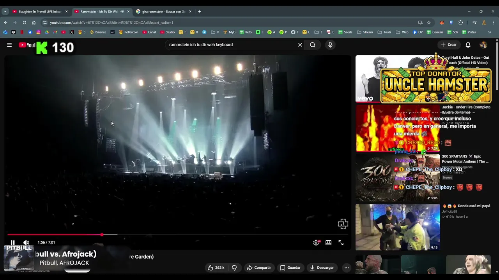Open the 'Donde está mi papá' video thumbnail
This screenshot has width=499, height=280.
[398, 227]
